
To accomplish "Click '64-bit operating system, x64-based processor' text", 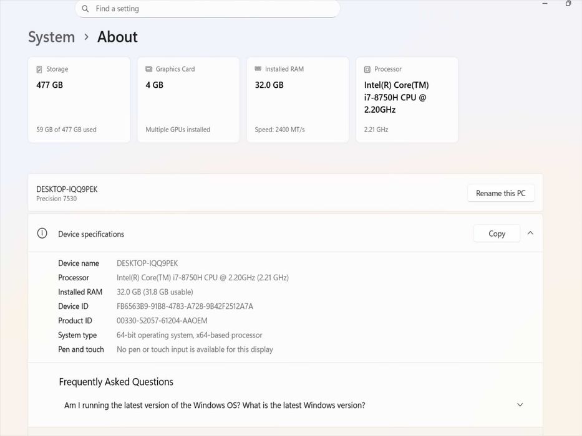I will (x=189, y=335).
